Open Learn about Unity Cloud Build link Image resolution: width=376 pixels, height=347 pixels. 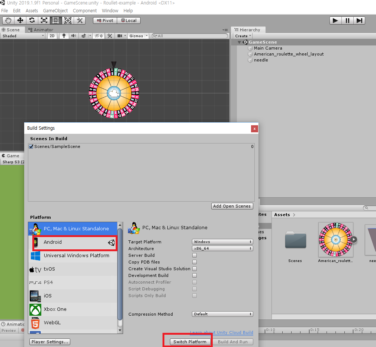pos(221,332)
